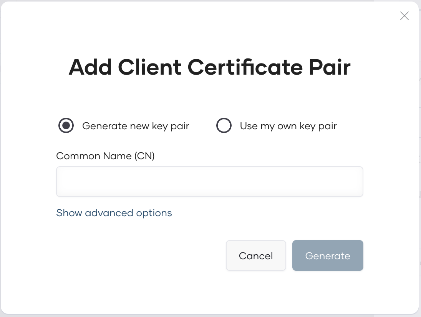This screenshot has width=421, height=317.
Task: Click the X icon in dialog corner
Action: pos(404,16)
